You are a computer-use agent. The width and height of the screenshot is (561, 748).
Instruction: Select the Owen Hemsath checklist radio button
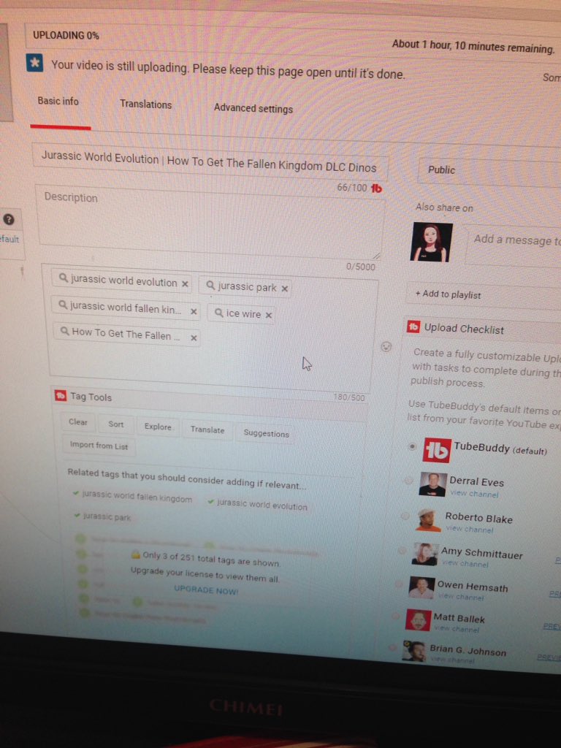[399, 584]
